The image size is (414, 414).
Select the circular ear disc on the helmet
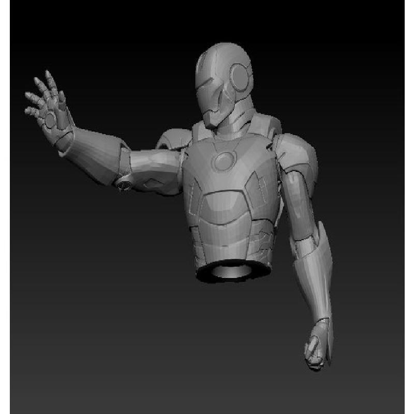[241, 76]
